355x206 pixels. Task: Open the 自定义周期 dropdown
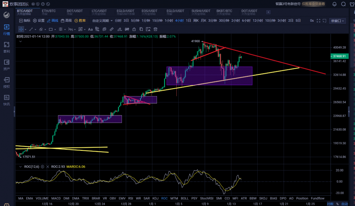(102, 20)
